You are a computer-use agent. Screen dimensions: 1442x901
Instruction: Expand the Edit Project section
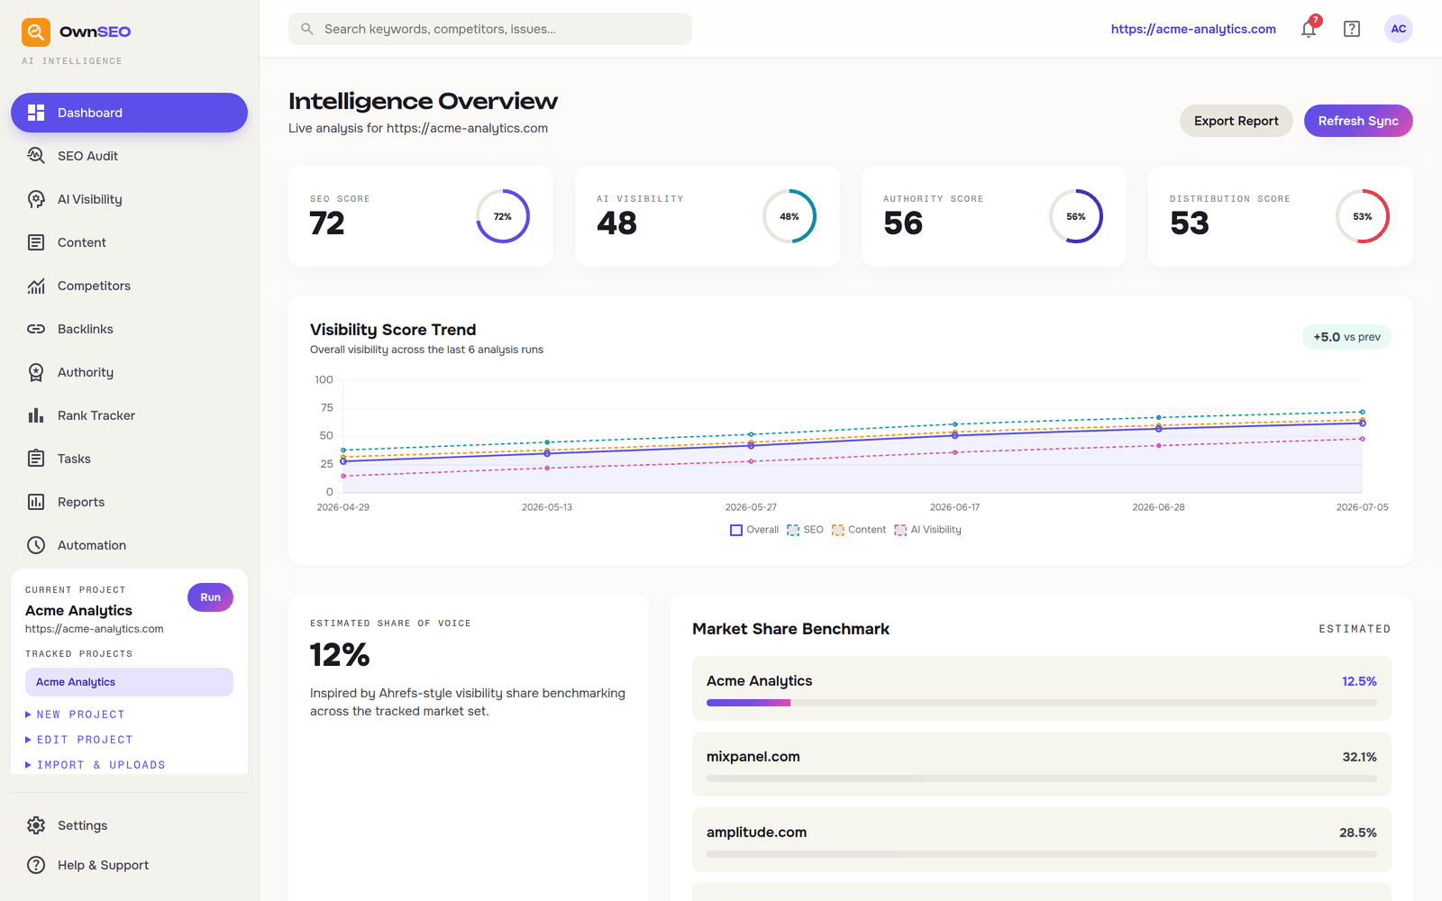[x=79, y=740]
